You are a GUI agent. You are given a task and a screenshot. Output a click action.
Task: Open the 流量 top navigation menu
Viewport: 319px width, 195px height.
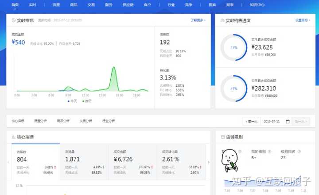pos(56,5)
